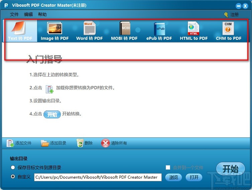
Task: Click the add-file icon in the guide step 2
Action: coord(49,89)
